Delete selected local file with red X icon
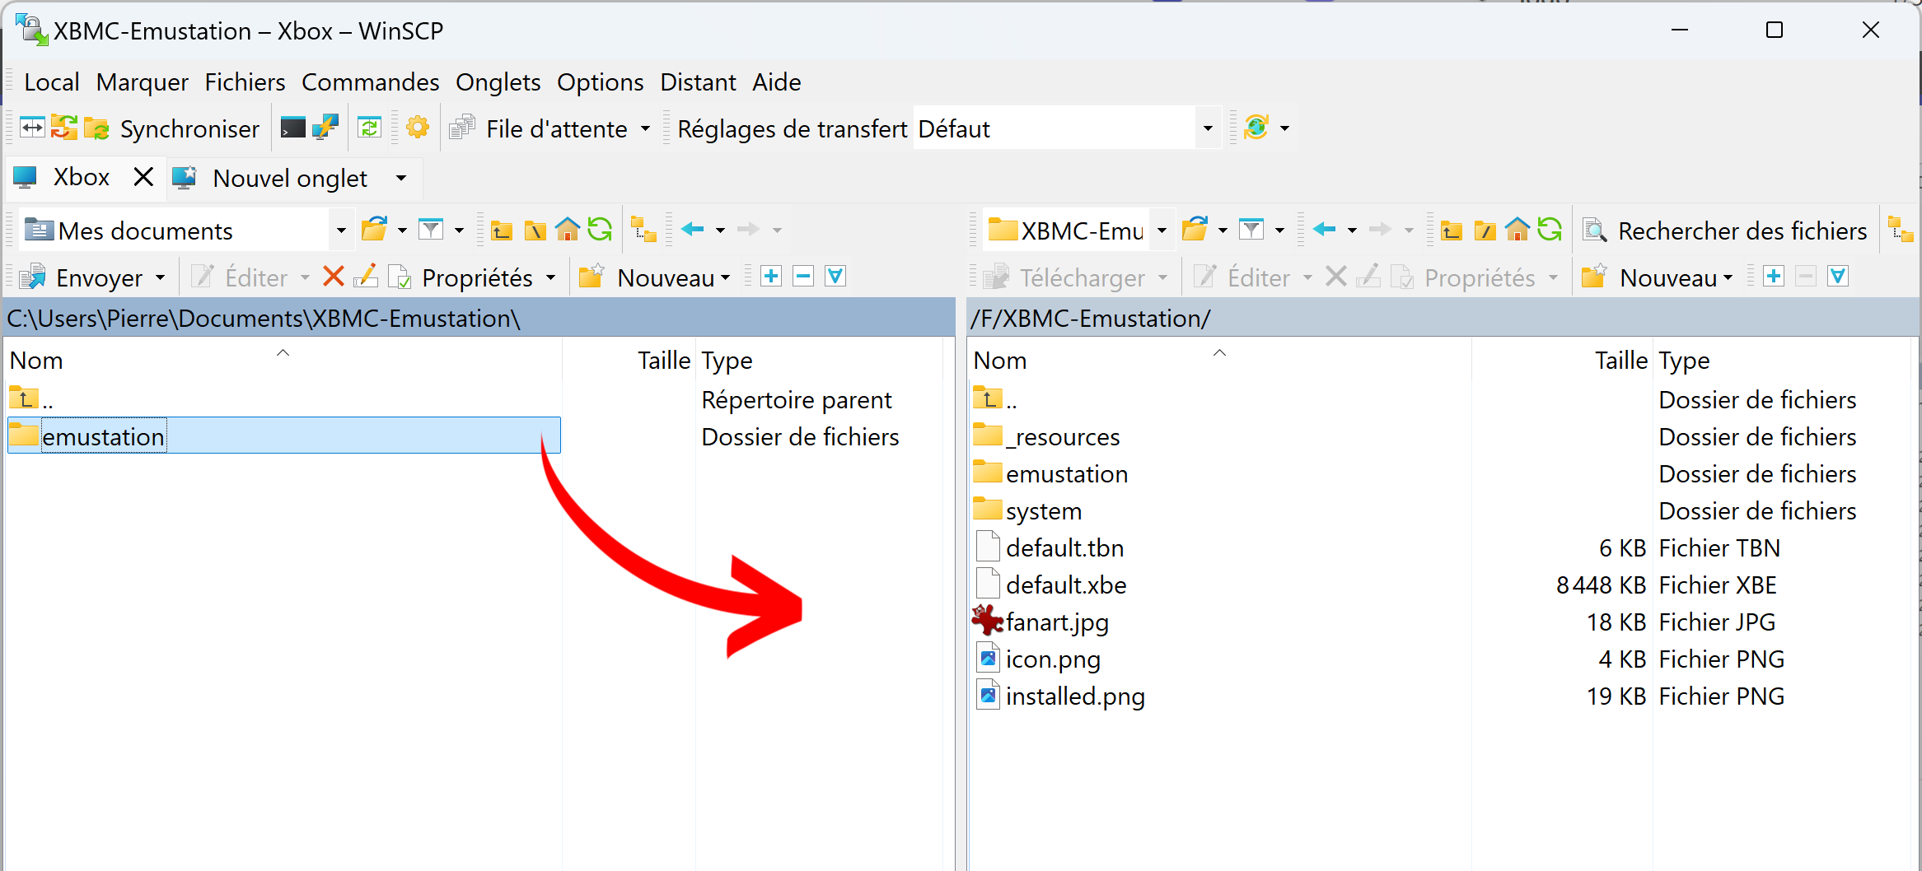This screenshot has height=871, width=1922. click(x=334, y=277)
